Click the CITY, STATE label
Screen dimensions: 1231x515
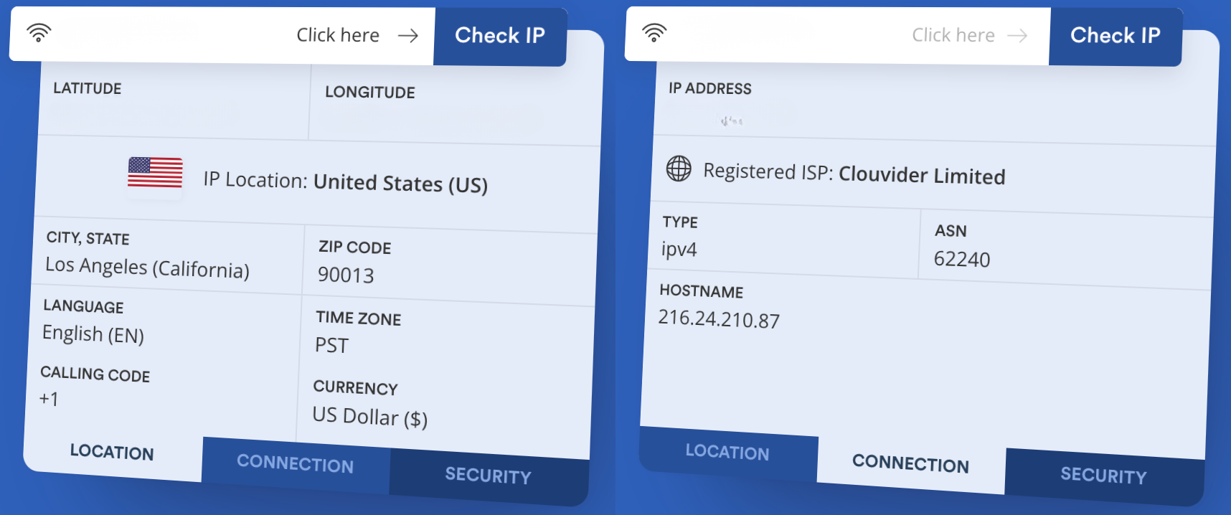click(x=88, y=238)
